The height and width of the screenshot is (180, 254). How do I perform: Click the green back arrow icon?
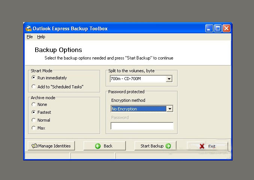click(98, 146)
